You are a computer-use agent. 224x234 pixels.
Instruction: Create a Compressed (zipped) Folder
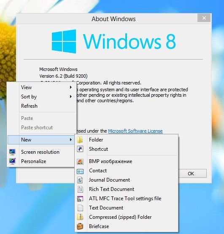tap(127, 217)
